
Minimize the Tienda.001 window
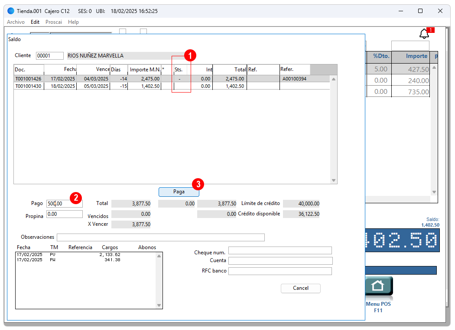point(401,11)
